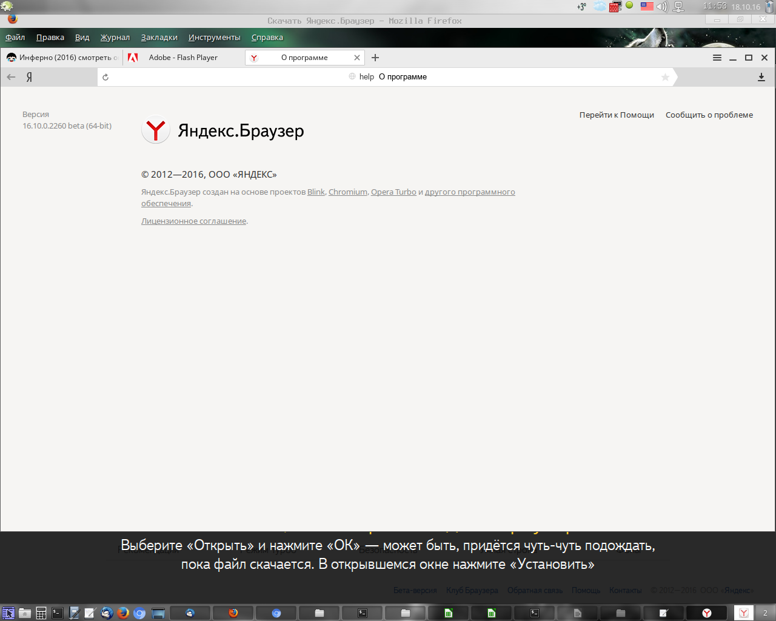Open a new tab with the plus icon
776x621 pixels.
(375, 58)
